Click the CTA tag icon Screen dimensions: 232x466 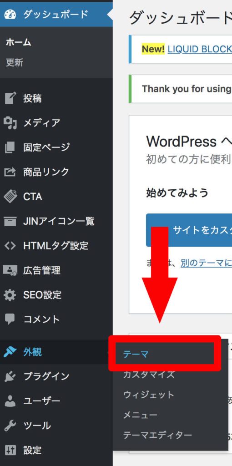point(10,197)
